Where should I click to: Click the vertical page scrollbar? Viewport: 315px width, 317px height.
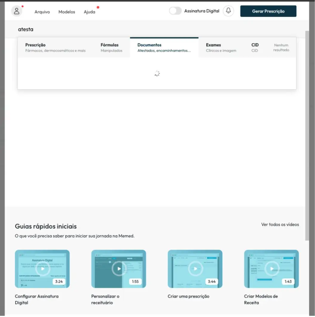pyautogui.click(x=307, y=135)
